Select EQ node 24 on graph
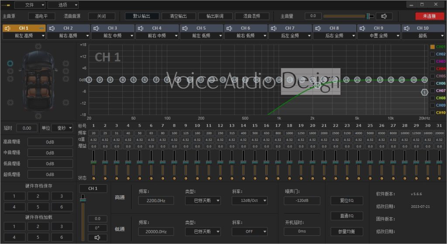 pos(346,80)
